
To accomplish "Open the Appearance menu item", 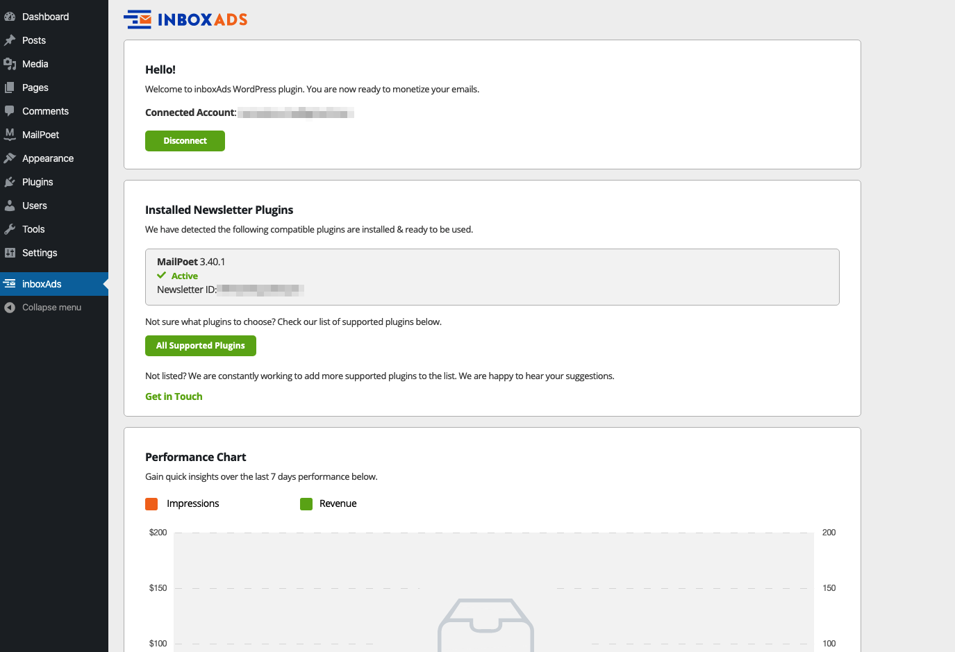I will 54,158.
